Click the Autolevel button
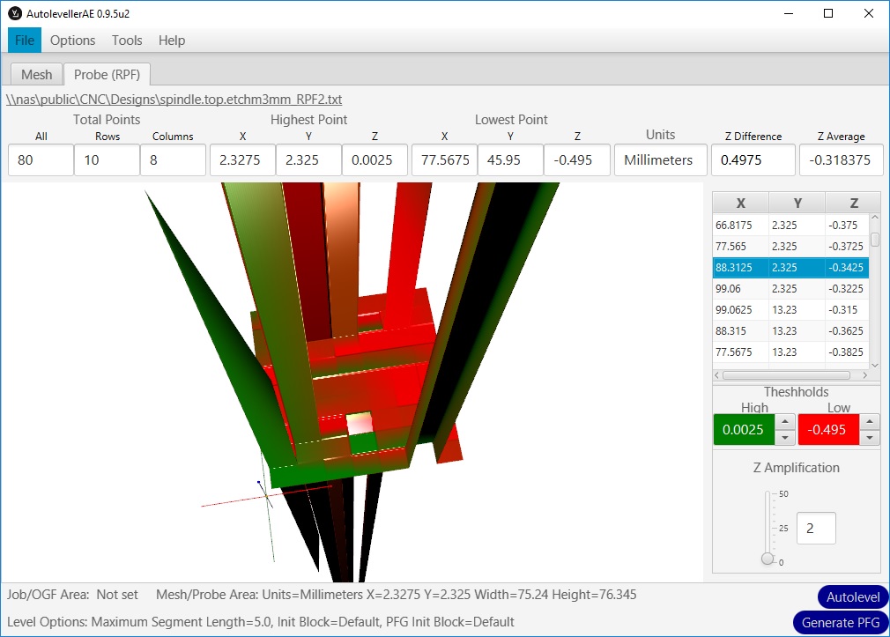The height and width of the screenshot is (637, 890). pos(853,597)
